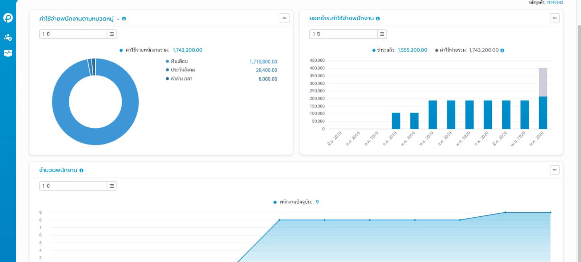
Task: Click the blue bar for ธ.ค. 2019
Action: (451, 115)
